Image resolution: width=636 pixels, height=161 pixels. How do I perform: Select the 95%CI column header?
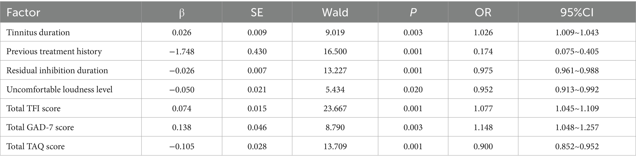coord(577,13)
